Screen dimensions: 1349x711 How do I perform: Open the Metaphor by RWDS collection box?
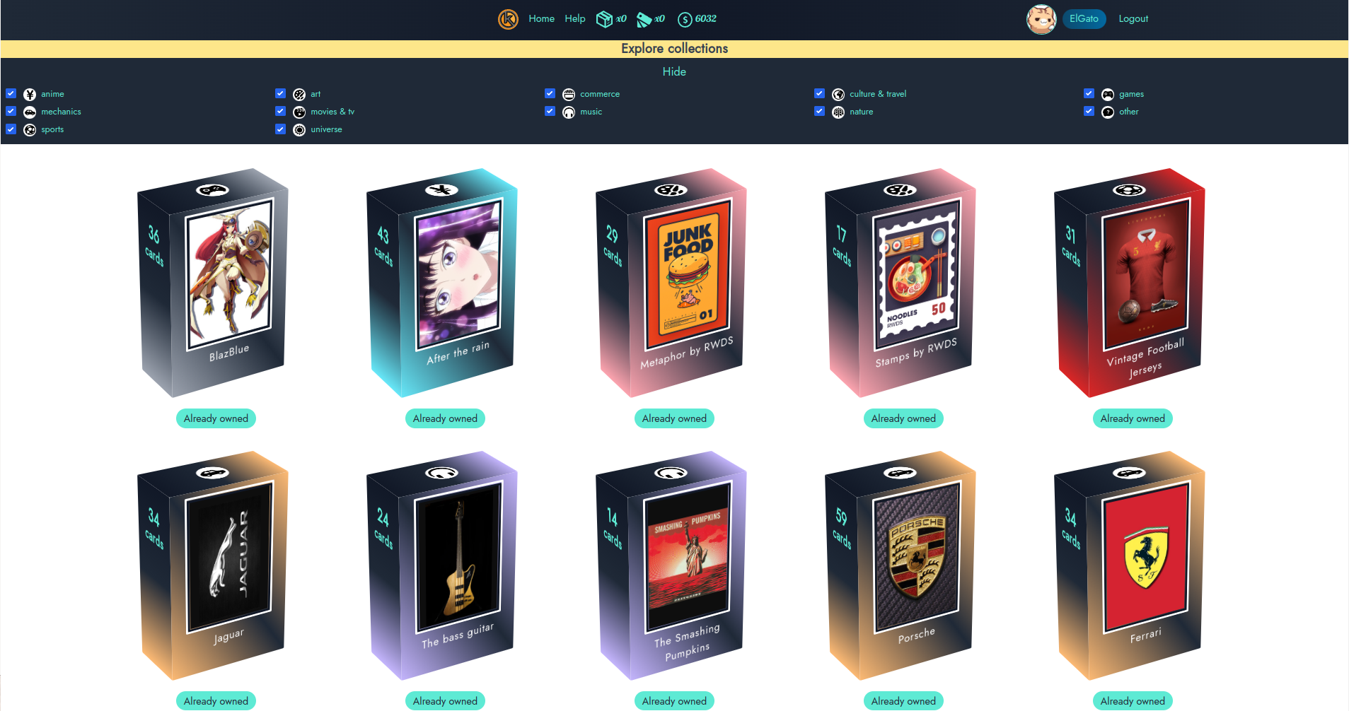tap(671, 283)
